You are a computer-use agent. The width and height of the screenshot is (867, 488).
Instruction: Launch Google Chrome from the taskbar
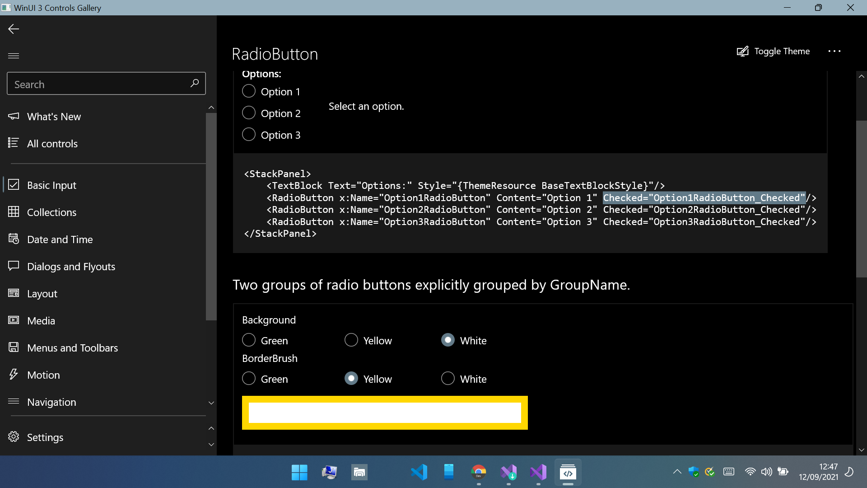[478, 472]
